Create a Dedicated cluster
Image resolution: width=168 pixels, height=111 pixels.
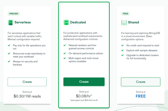click(x=84, y=82)
